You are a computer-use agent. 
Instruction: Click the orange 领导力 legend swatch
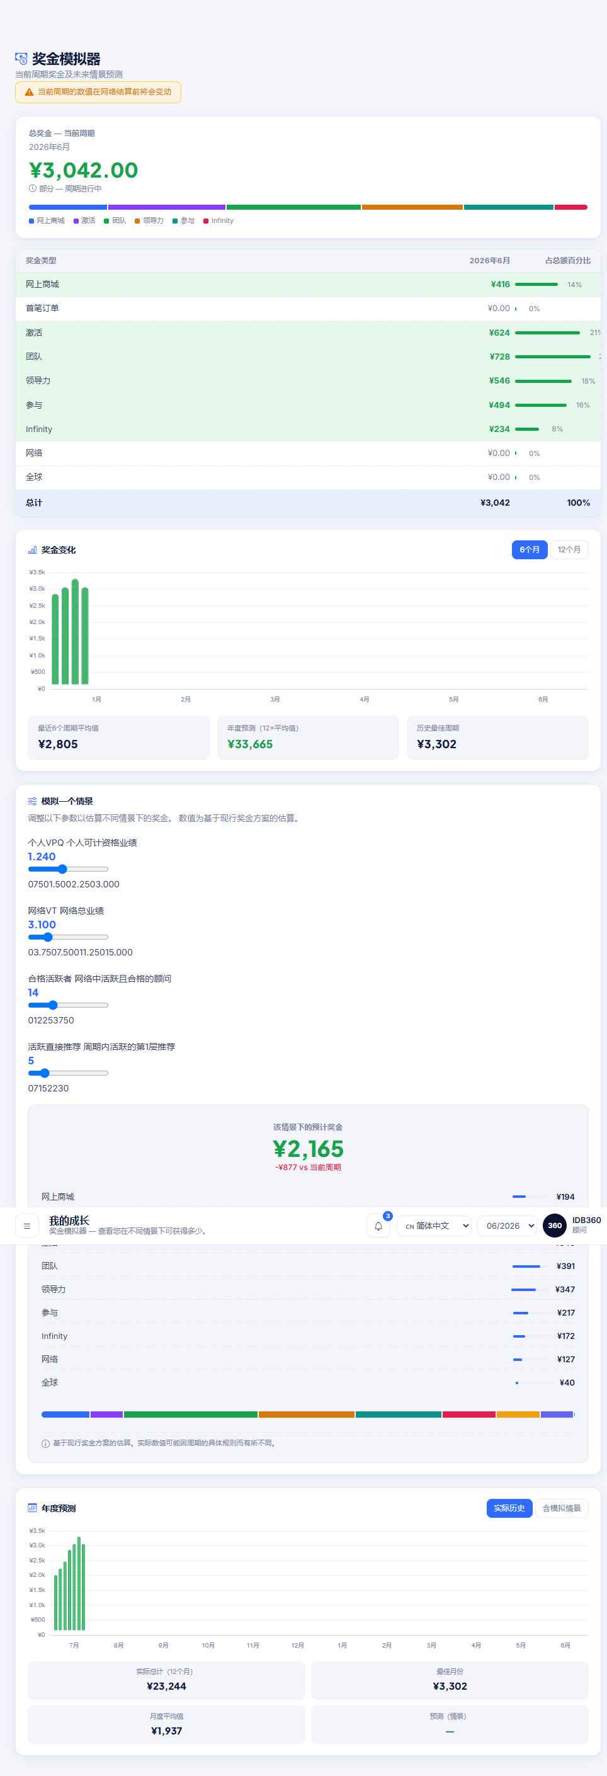137,221
